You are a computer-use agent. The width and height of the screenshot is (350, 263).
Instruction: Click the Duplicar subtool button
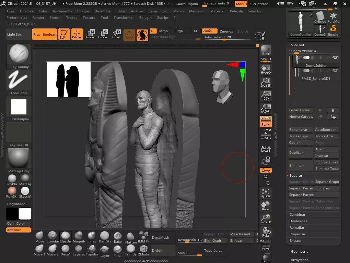tap(301, 152)
